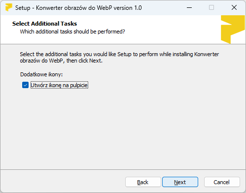Uncheck the blue desktop icon checkbox
Image resolution: width=246 pixels, height=193 pixels.
pyautogui.click(x=25, y=85)
